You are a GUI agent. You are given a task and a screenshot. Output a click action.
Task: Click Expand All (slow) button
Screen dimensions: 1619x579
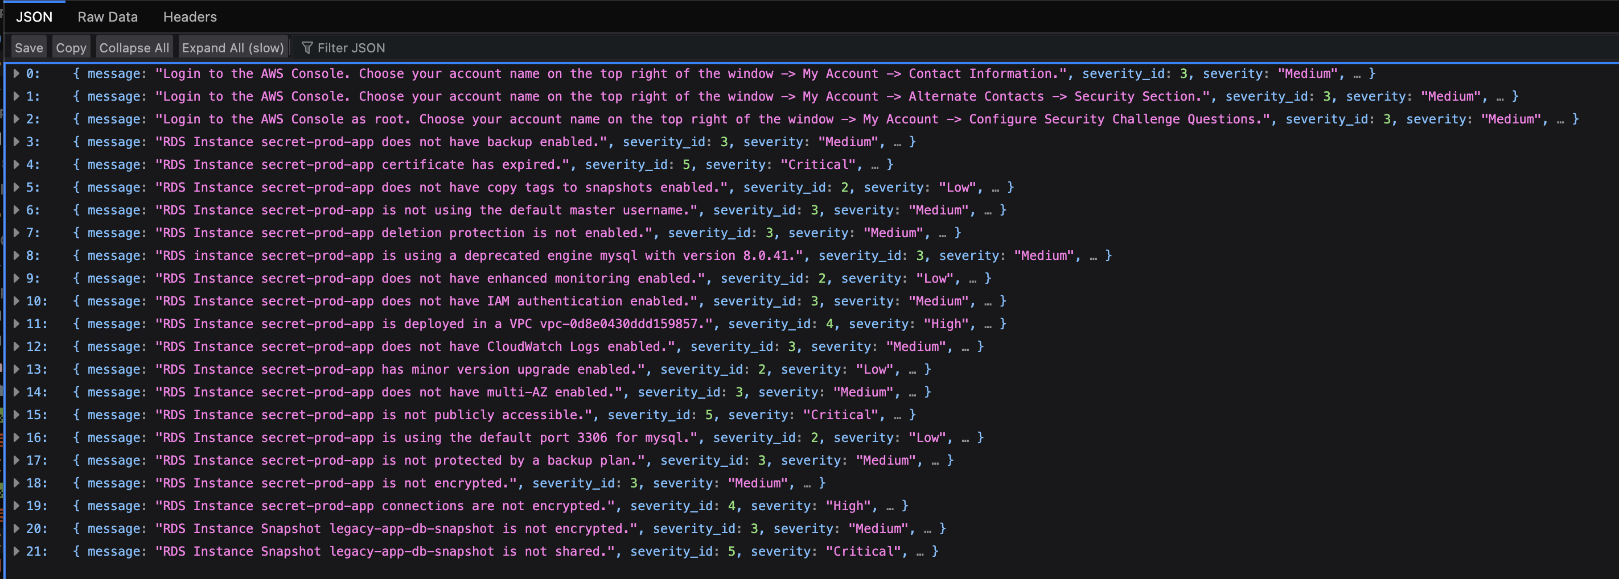pos(232,48)
